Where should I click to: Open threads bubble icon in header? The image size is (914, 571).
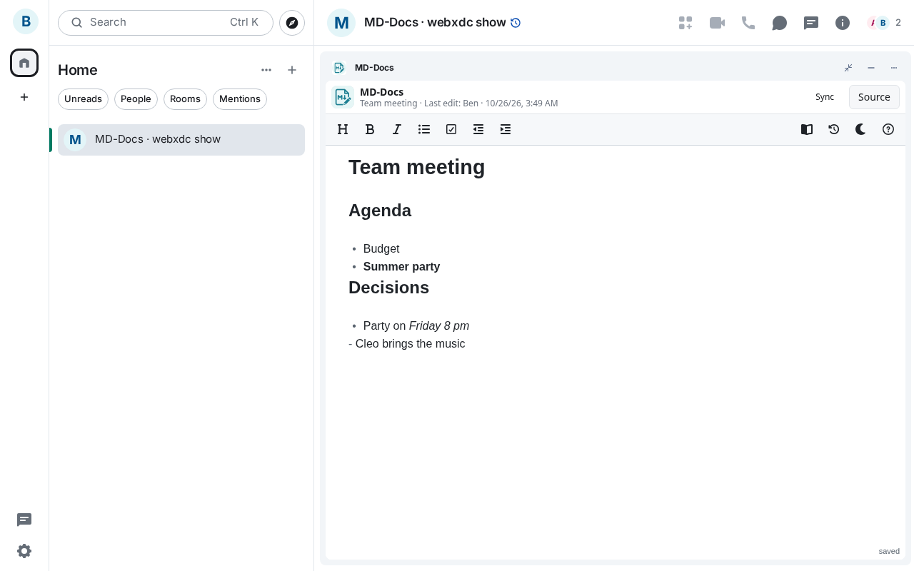tap(780, 23)
